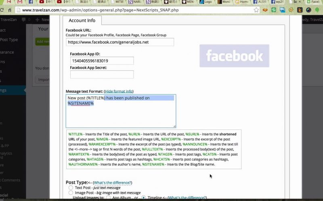Select the Text Post radio button
This screenshot has width=323, height=201.
(71, 188)
